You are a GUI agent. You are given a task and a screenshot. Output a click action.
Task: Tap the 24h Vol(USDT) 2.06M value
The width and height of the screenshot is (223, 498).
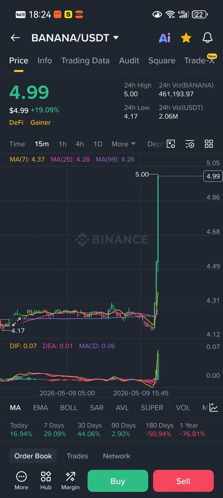(x=168, y=117)
